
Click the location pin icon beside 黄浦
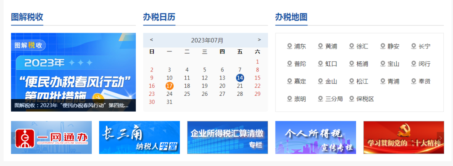320,46
